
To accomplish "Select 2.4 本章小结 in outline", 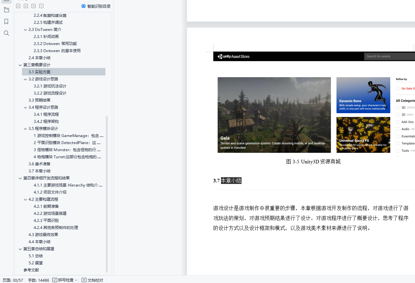I will [39, 58].
